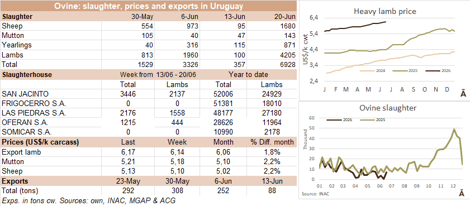Viewport: 470px width, 206px height.
Task: Click the Ā mark beside Ovine slaughter chart
Action: coord(462,193)
